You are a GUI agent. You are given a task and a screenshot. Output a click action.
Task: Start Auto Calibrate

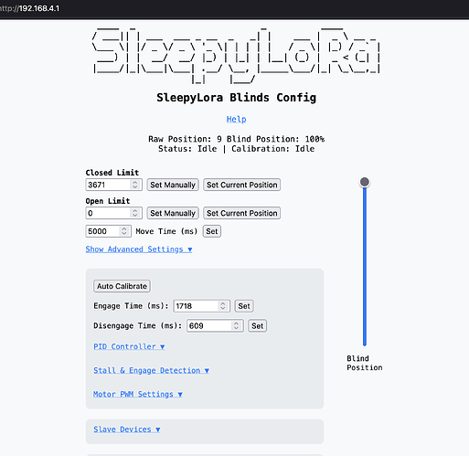pyautogui.click(x=122, y=286)
